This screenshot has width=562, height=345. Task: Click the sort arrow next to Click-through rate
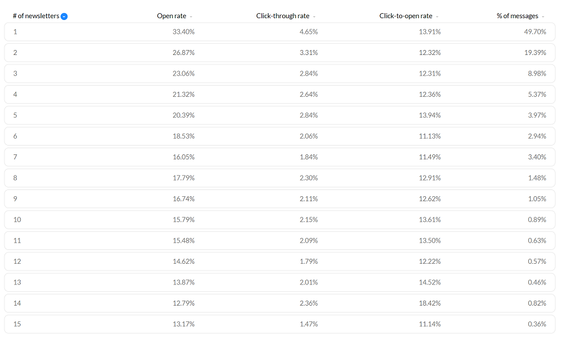[314, 16]
